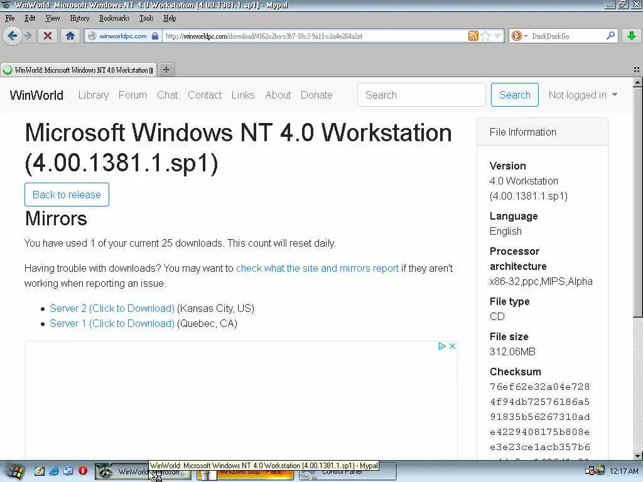Viewport: 643px width, 482px height.
Task: Open the File menu
Action: tap(10, 18)
